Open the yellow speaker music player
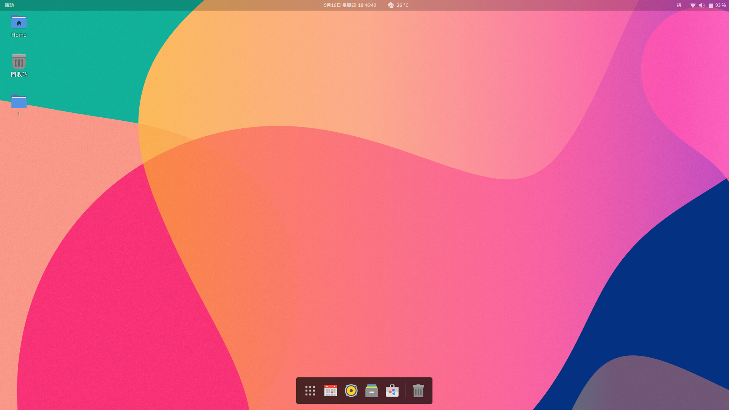Image resolution: width=729 pixels, height=410 pixels. (x=351, y=391)
